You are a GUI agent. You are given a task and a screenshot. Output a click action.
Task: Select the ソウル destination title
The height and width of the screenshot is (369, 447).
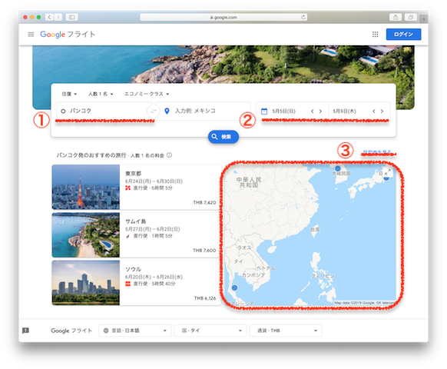point(133,269)
